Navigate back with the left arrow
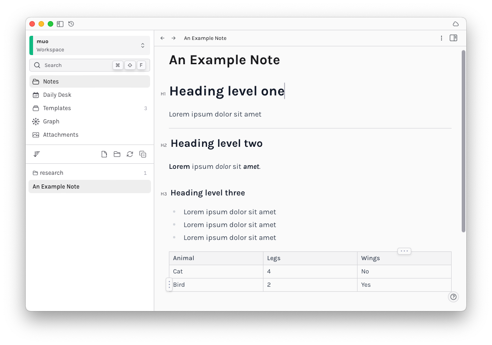This screenshot has width=492, height=345. [162, 38]
